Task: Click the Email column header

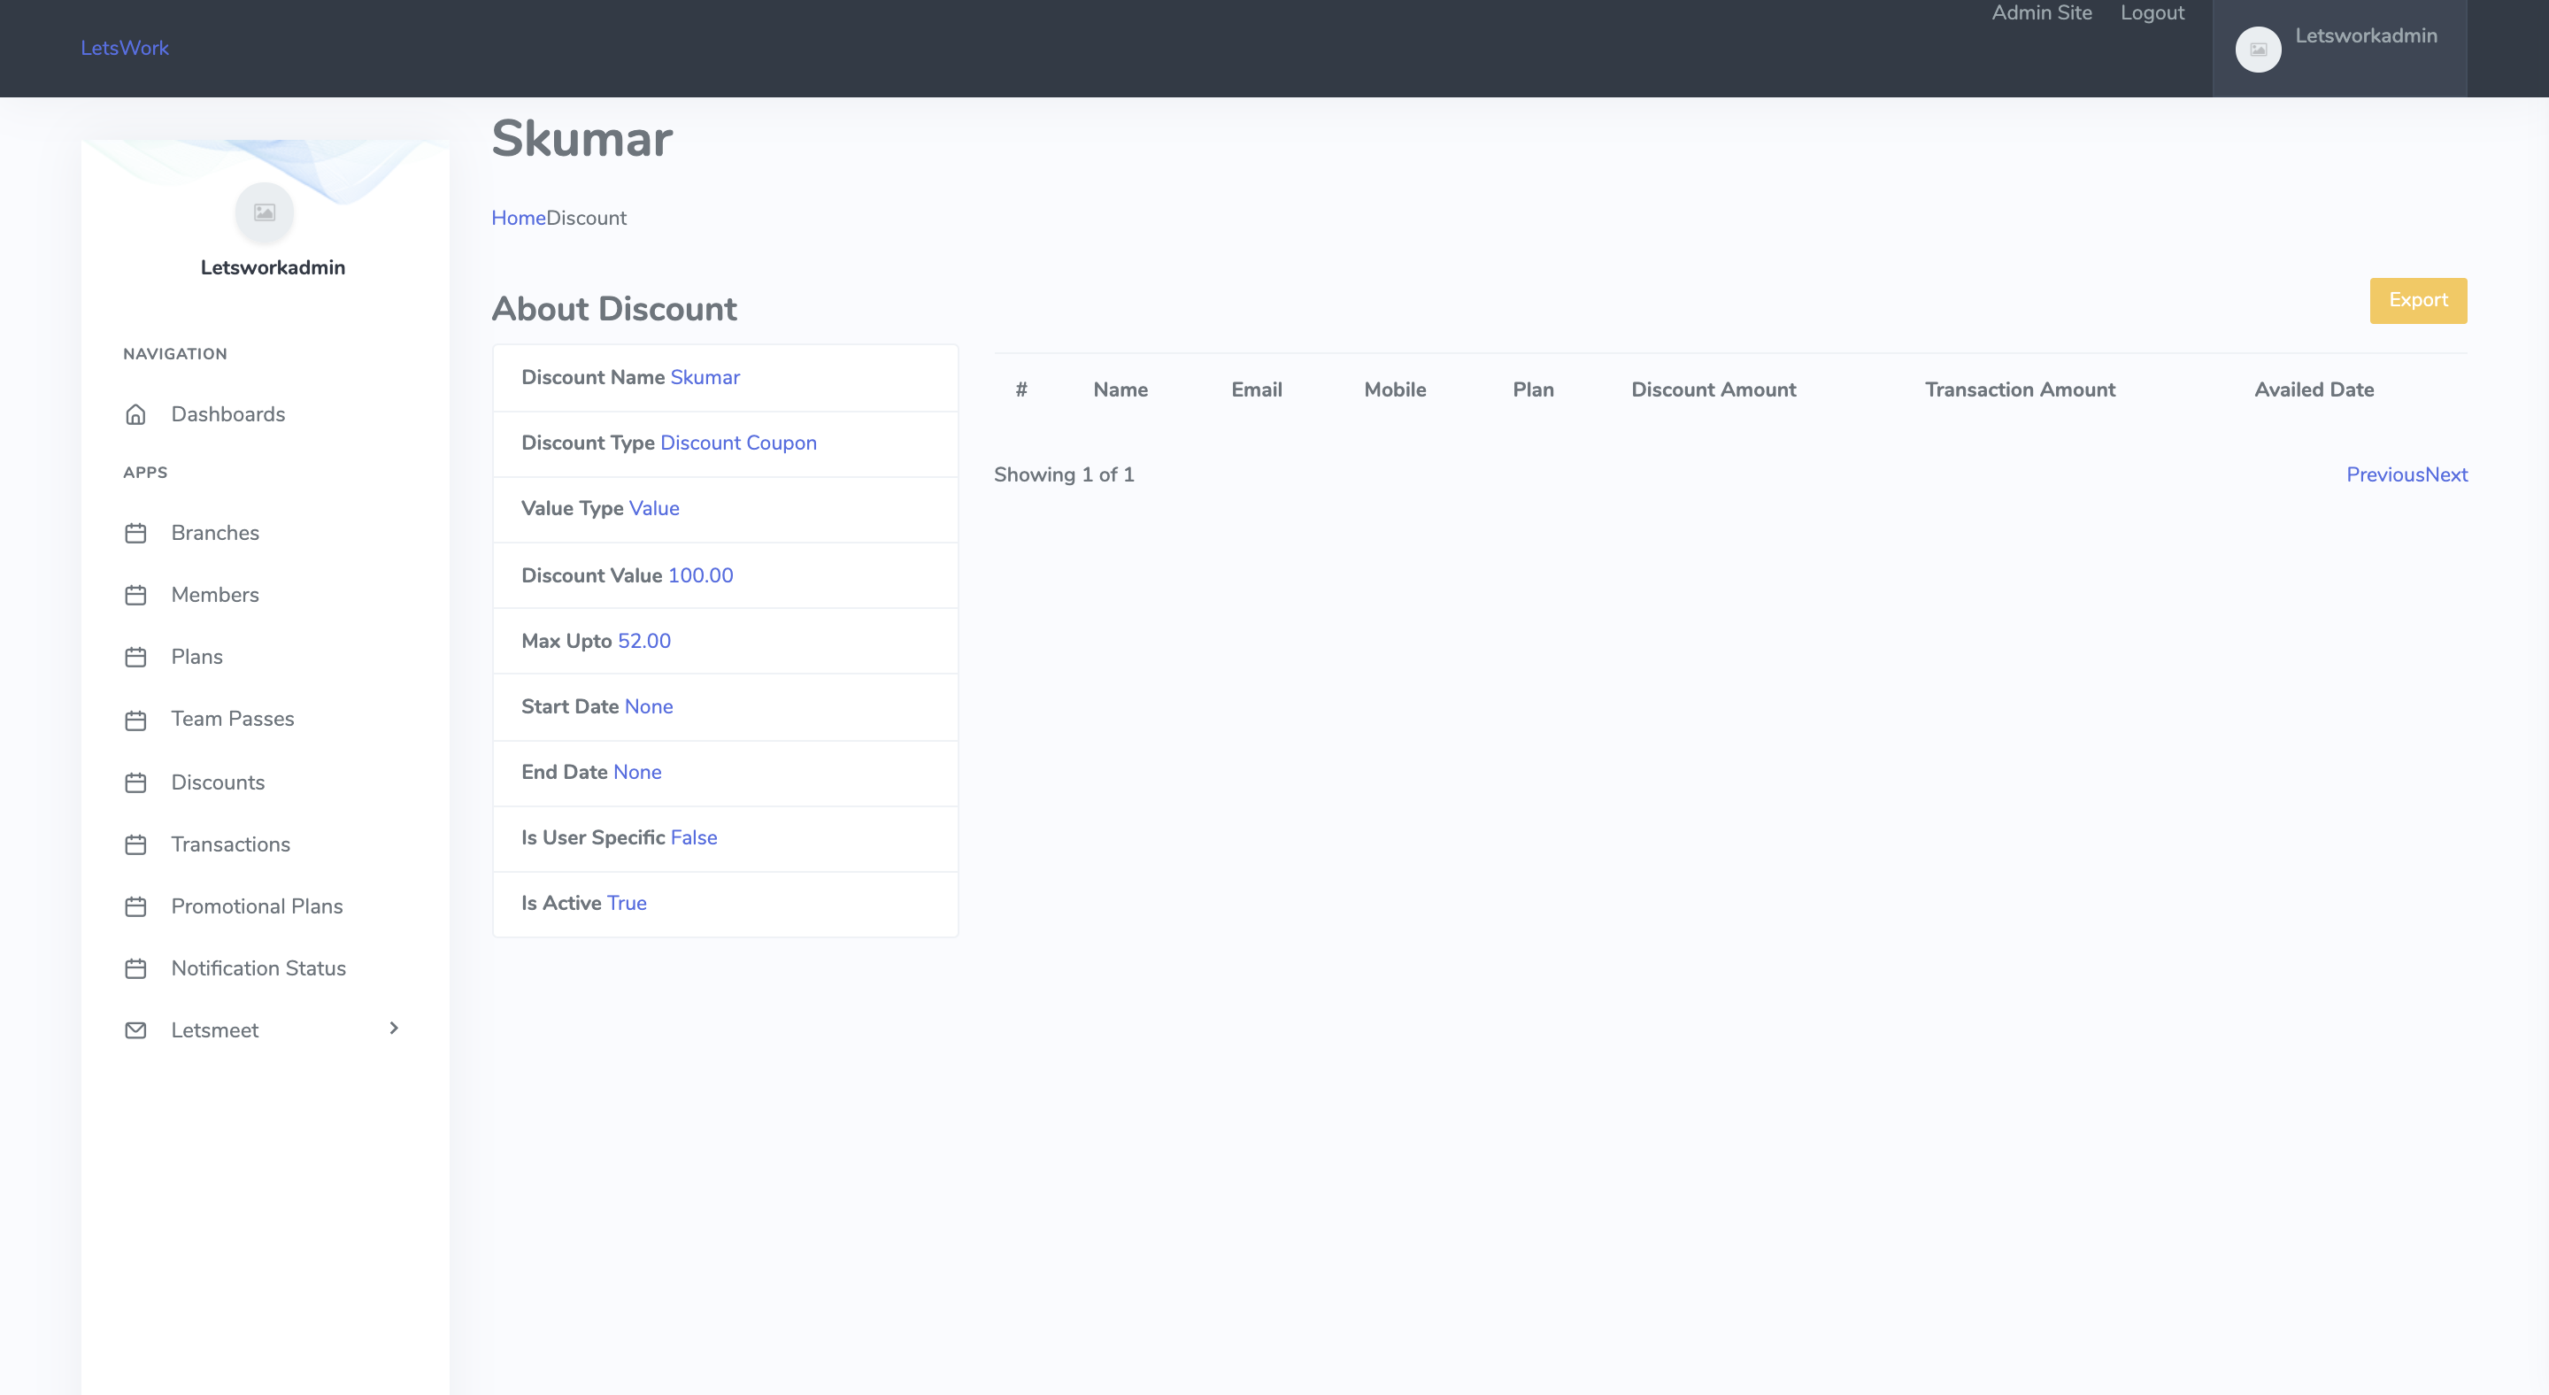Action: point(1257,389)
